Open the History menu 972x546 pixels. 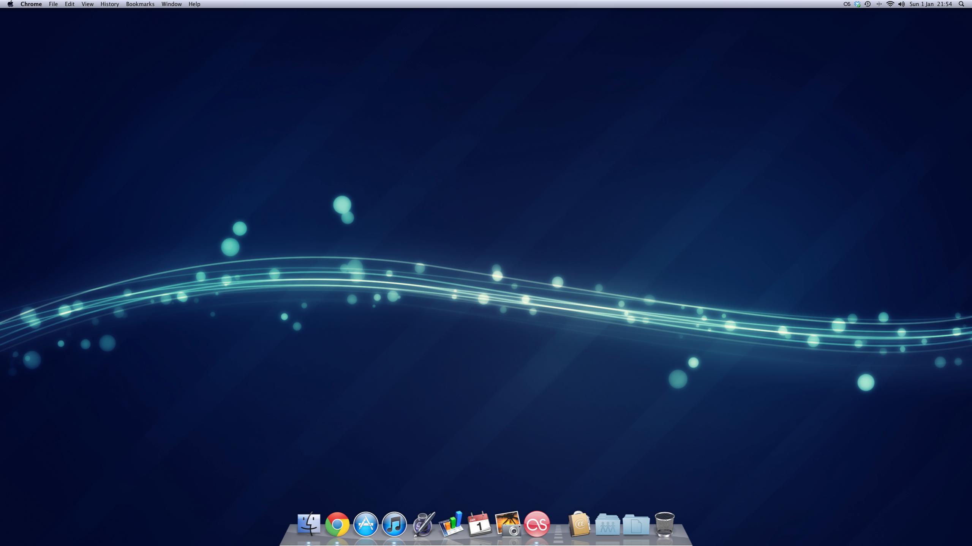pyautogui.click(x=110, y=4)
